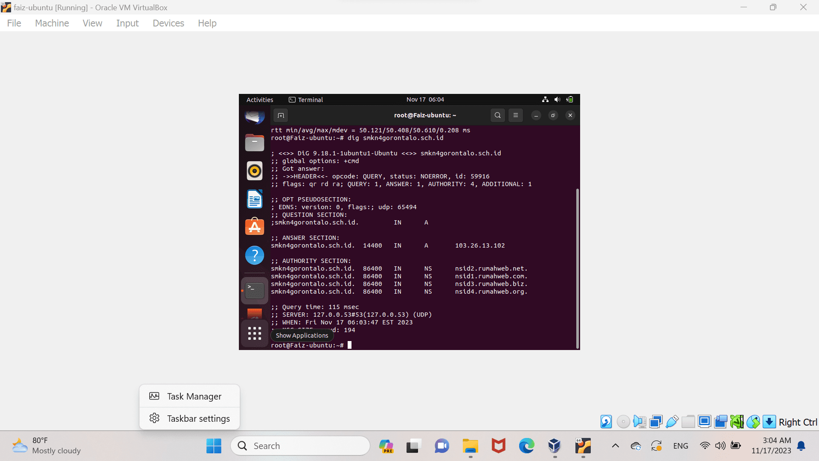Click VirtualBox recording indicator icon
The width and height of the screenshot is (819, 461).
coord(720,422)
